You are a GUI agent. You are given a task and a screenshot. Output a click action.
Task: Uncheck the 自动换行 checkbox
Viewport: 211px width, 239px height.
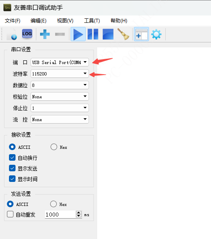pos(12,157)
